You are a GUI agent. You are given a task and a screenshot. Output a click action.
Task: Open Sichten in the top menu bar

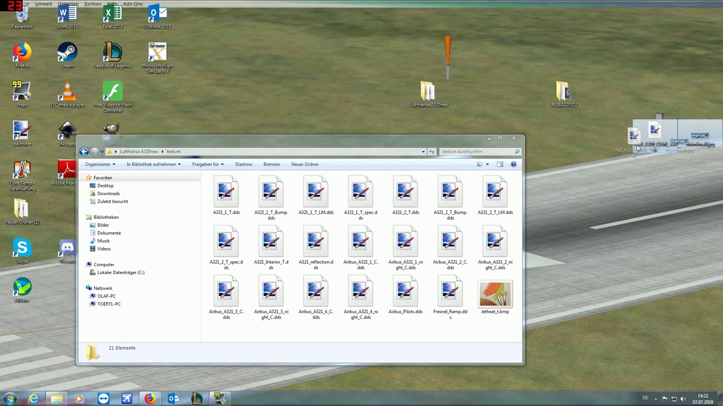tap(93, 4)
